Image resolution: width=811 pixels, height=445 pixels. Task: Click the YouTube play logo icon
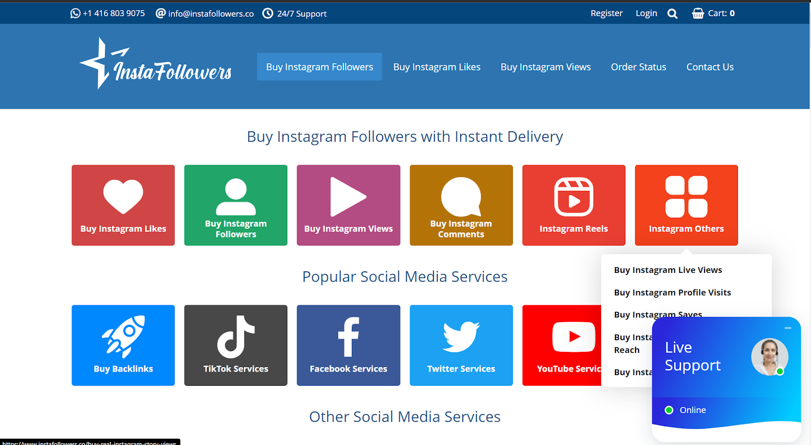click(574, 337)
